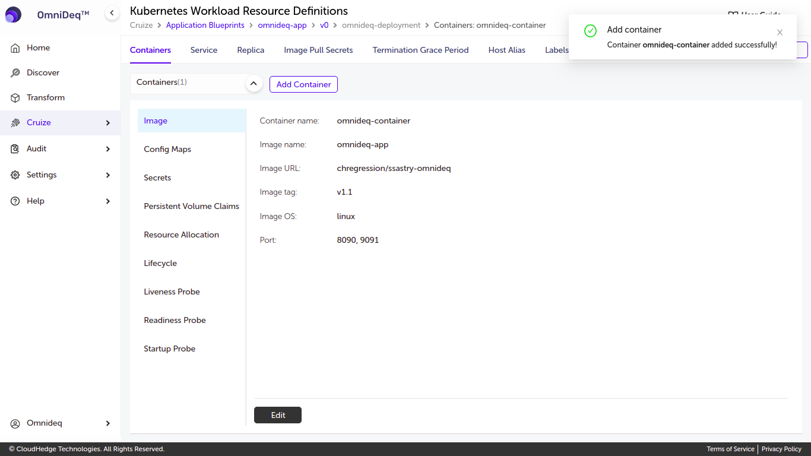Expand the Cruize submenu chevron

[x=108, y=123]
